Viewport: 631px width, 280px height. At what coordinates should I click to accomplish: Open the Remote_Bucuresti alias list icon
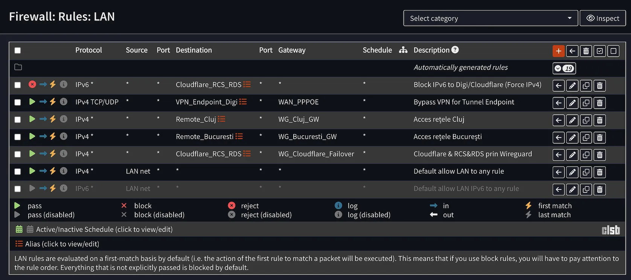click(239, 136)
